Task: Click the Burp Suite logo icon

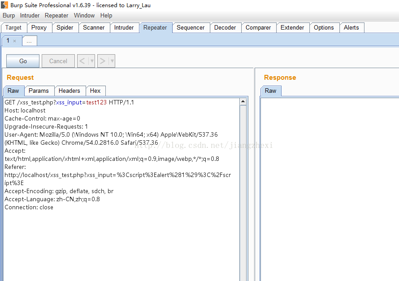Action: pyautogui.click(x=4, y=5)
